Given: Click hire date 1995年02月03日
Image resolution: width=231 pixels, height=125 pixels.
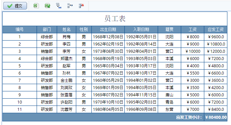Looking at the screenshot, I should click(x=141, y=102).
